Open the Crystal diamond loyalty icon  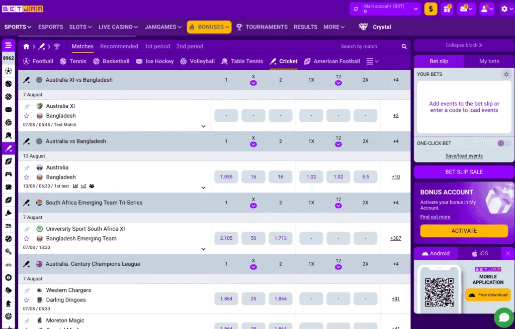pyautogui.click(x=363, y=27)
